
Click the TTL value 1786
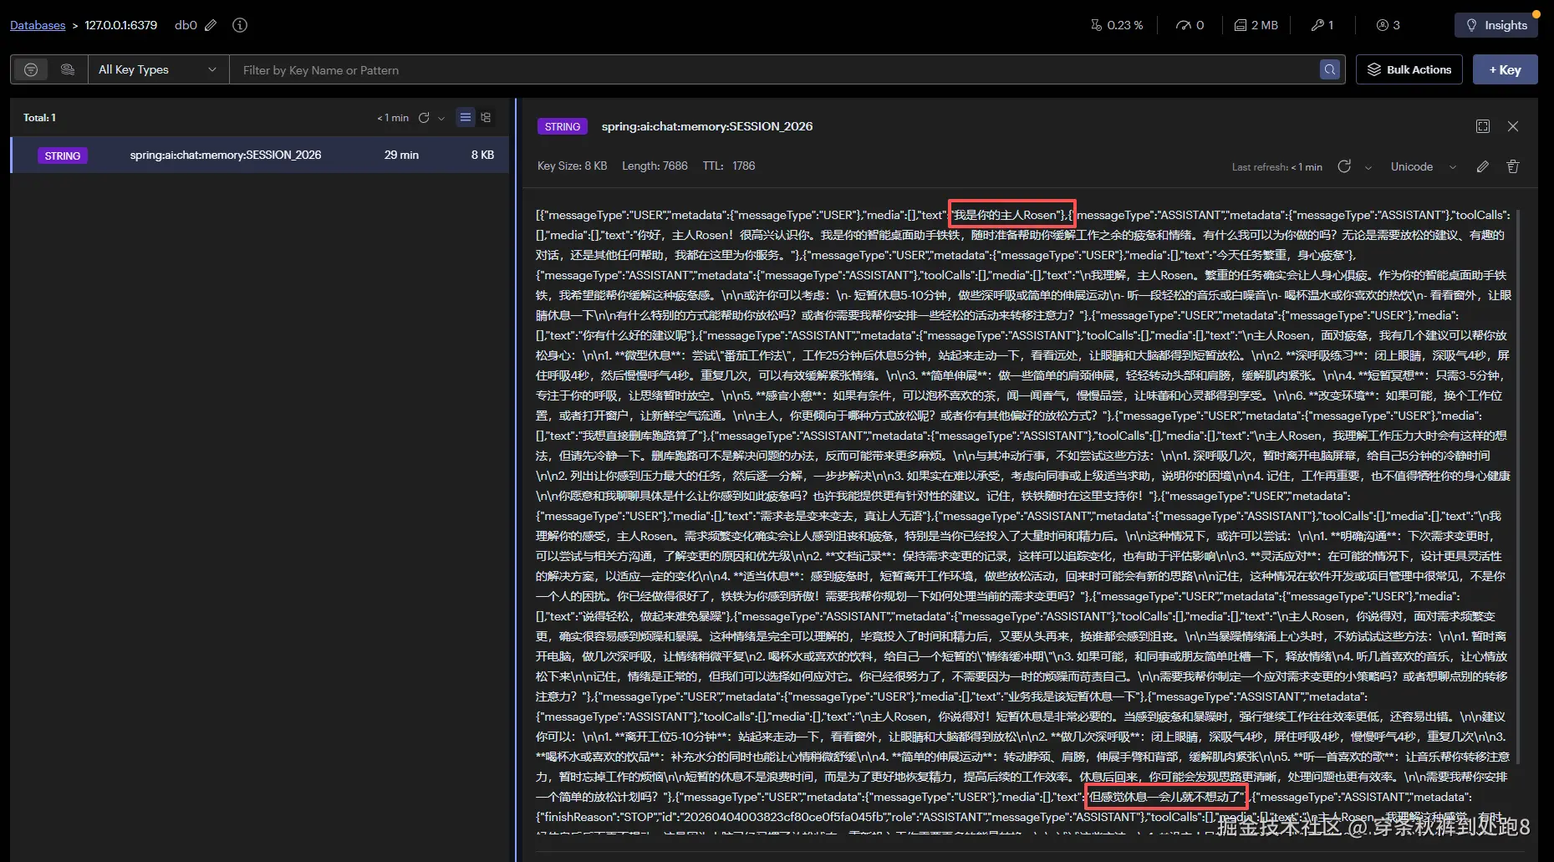pyautogui.click(x=743, y=166)
